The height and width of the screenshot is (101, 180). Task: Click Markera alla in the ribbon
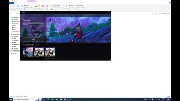click(x=79, y=5)
